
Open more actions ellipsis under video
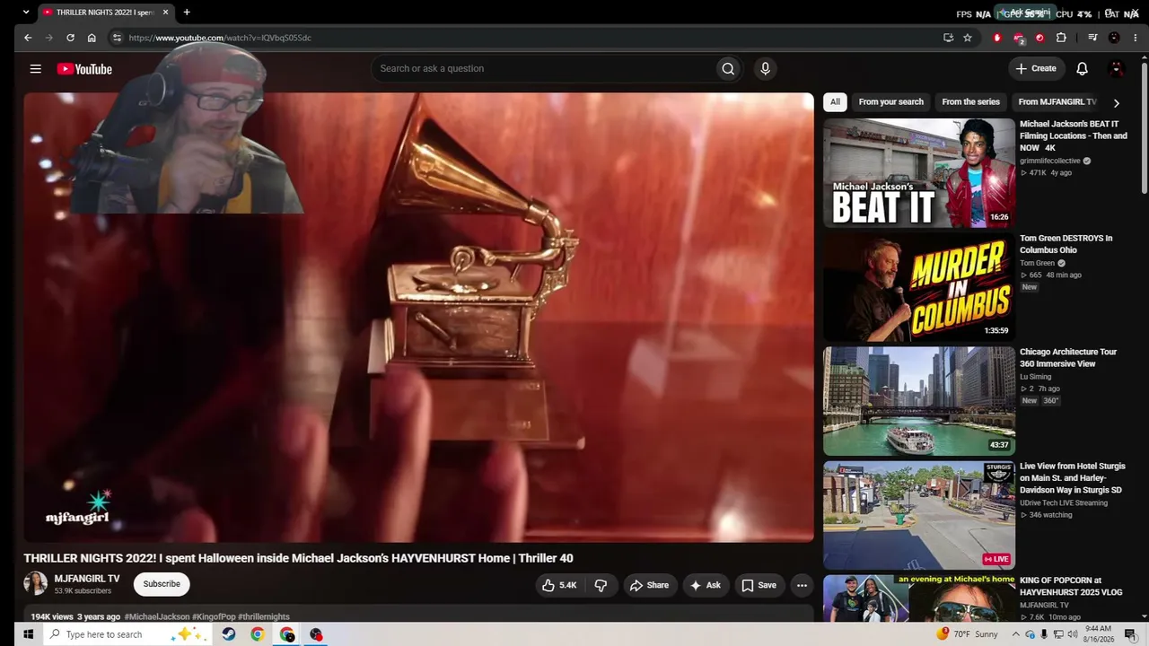[802, 585]
